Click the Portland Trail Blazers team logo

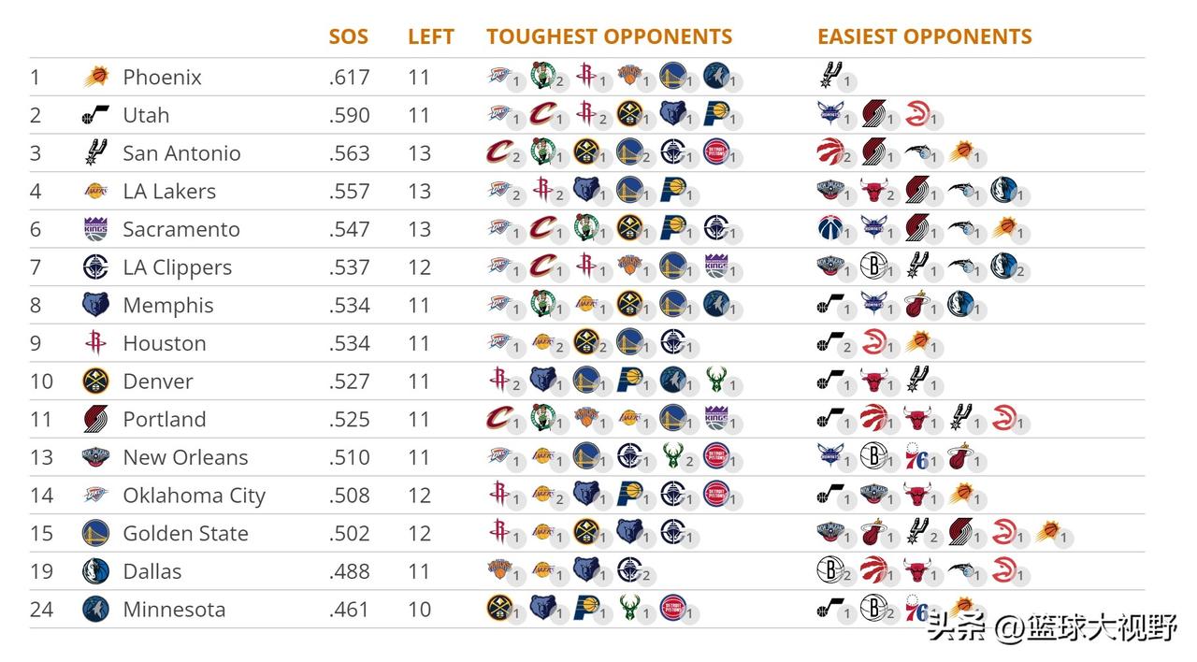(x=95, y=420)
